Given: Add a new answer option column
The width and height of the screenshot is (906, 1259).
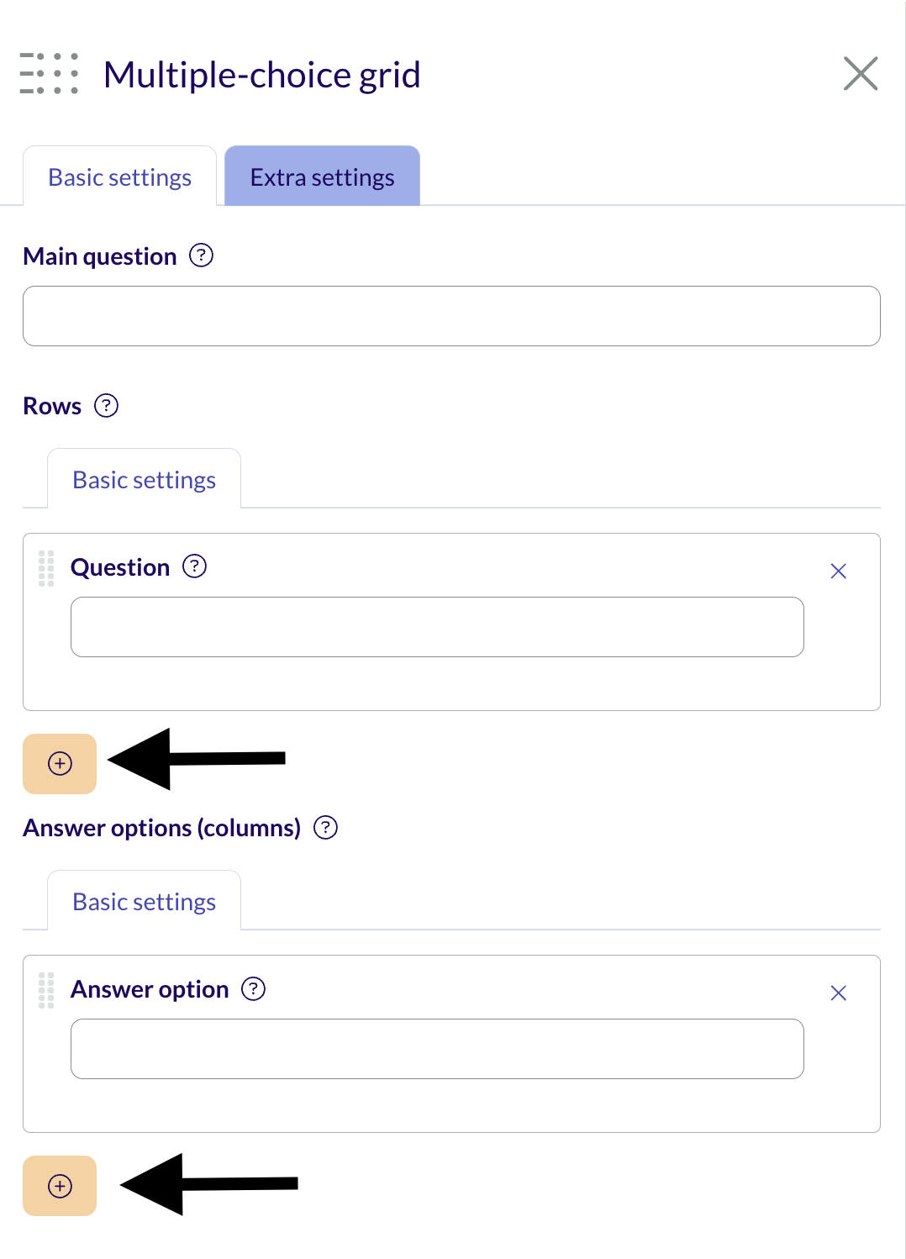Looking at the screenshot, I should coord(60,1186).
